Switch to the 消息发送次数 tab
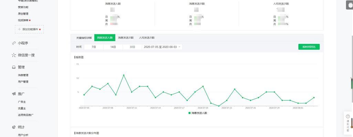This screenshot has height=137, width=353. [x=126, y=38]
